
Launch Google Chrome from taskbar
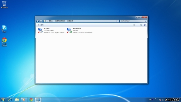click(x=31, y=100)
